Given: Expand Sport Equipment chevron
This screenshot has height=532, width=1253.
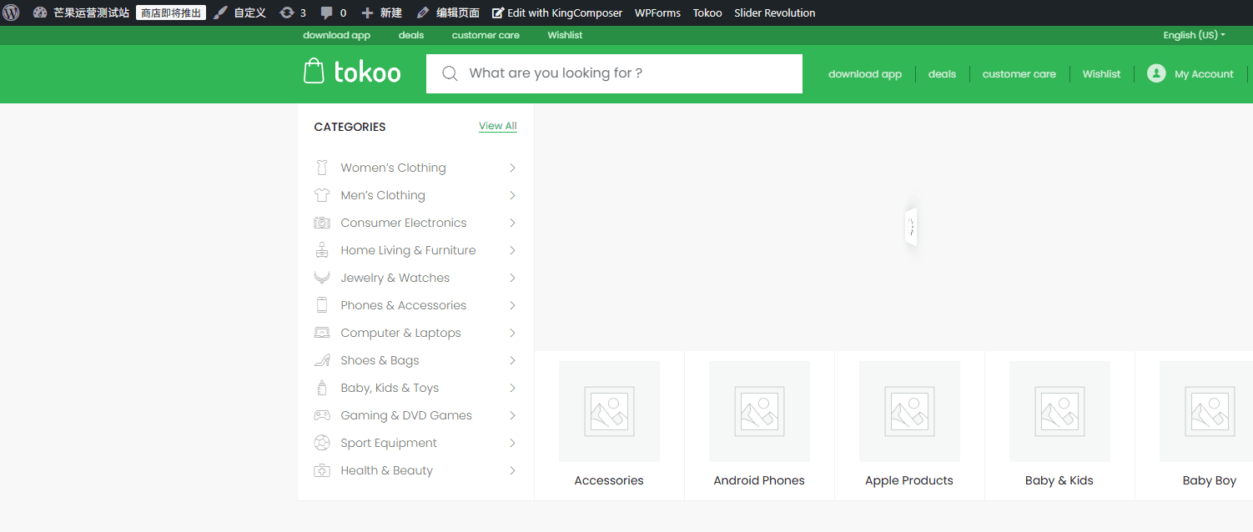Looking at the screenshot, I should click(512, 443).
